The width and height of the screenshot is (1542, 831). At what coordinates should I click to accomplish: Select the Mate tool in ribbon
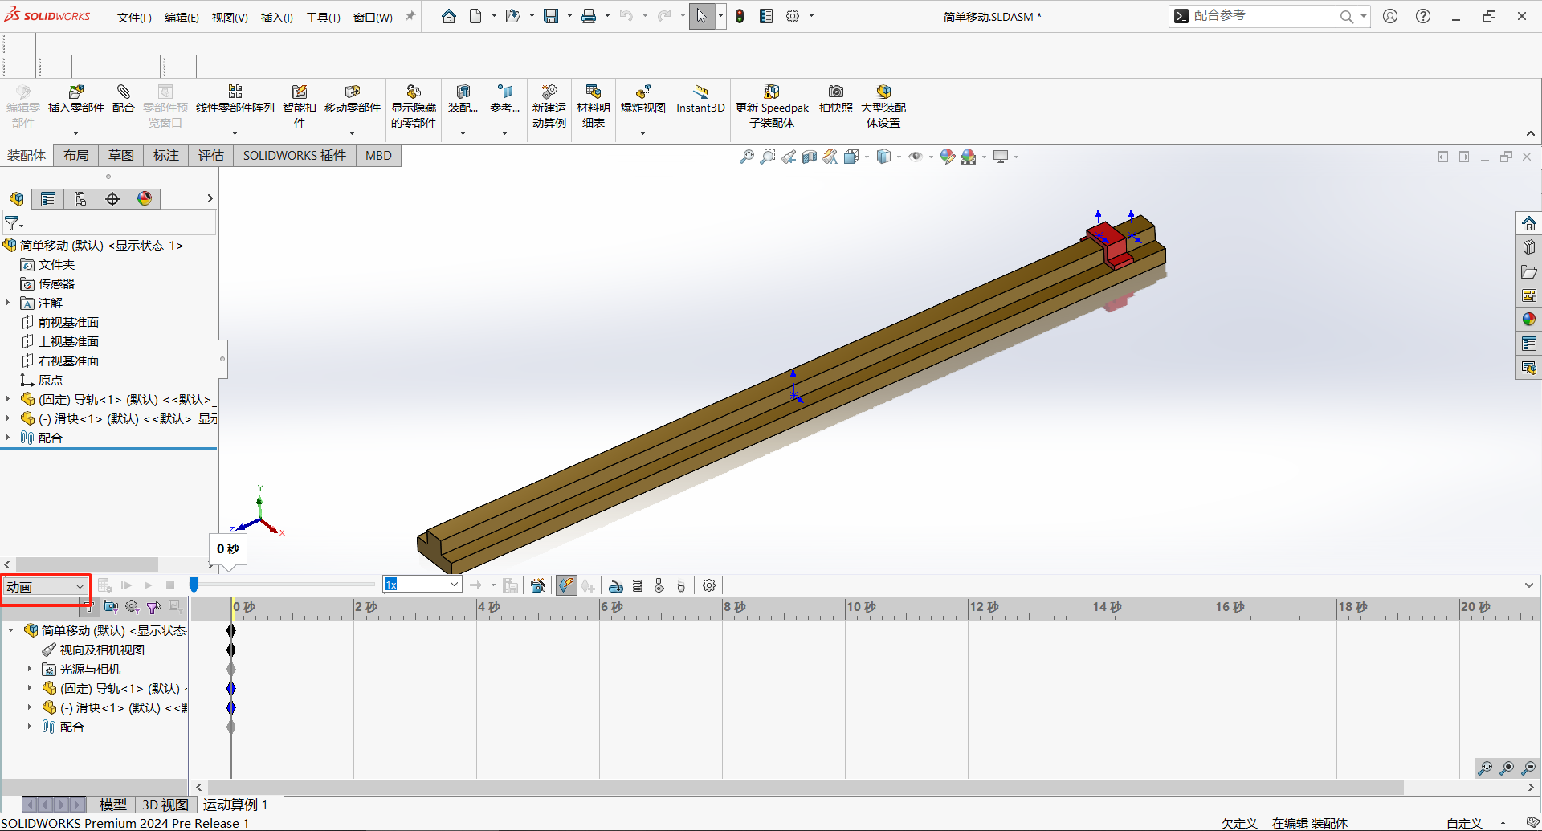pyautogui.click(x=124, y=99)
